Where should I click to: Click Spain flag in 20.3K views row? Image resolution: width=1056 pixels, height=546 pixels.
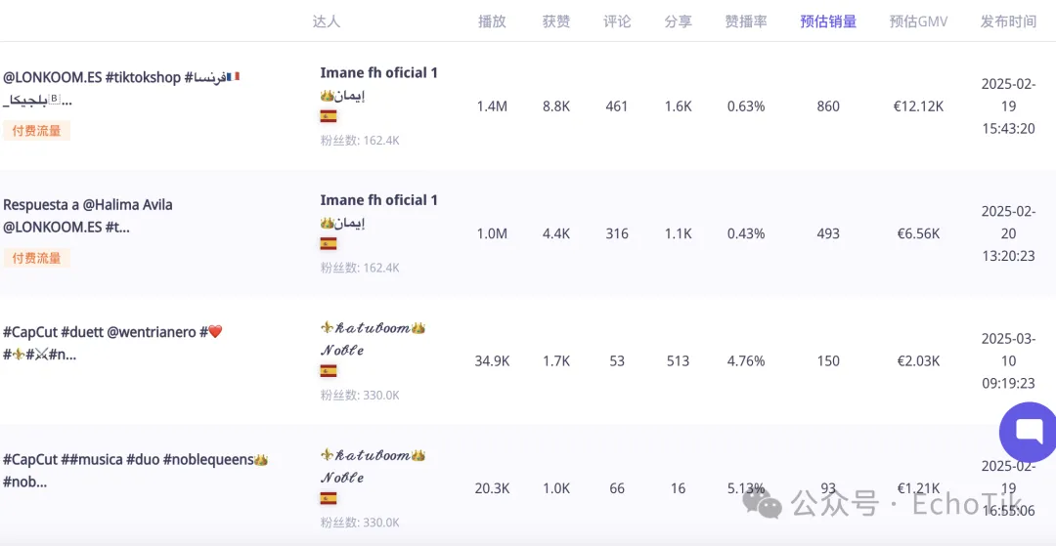point(329,498)
